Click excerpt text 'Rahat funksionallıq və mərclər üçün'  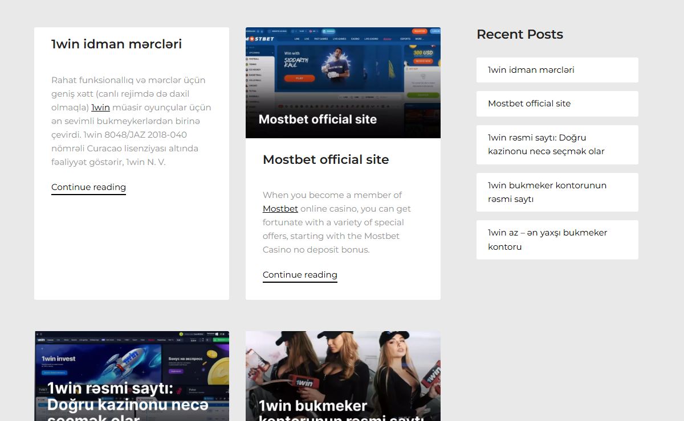point(128,80)
